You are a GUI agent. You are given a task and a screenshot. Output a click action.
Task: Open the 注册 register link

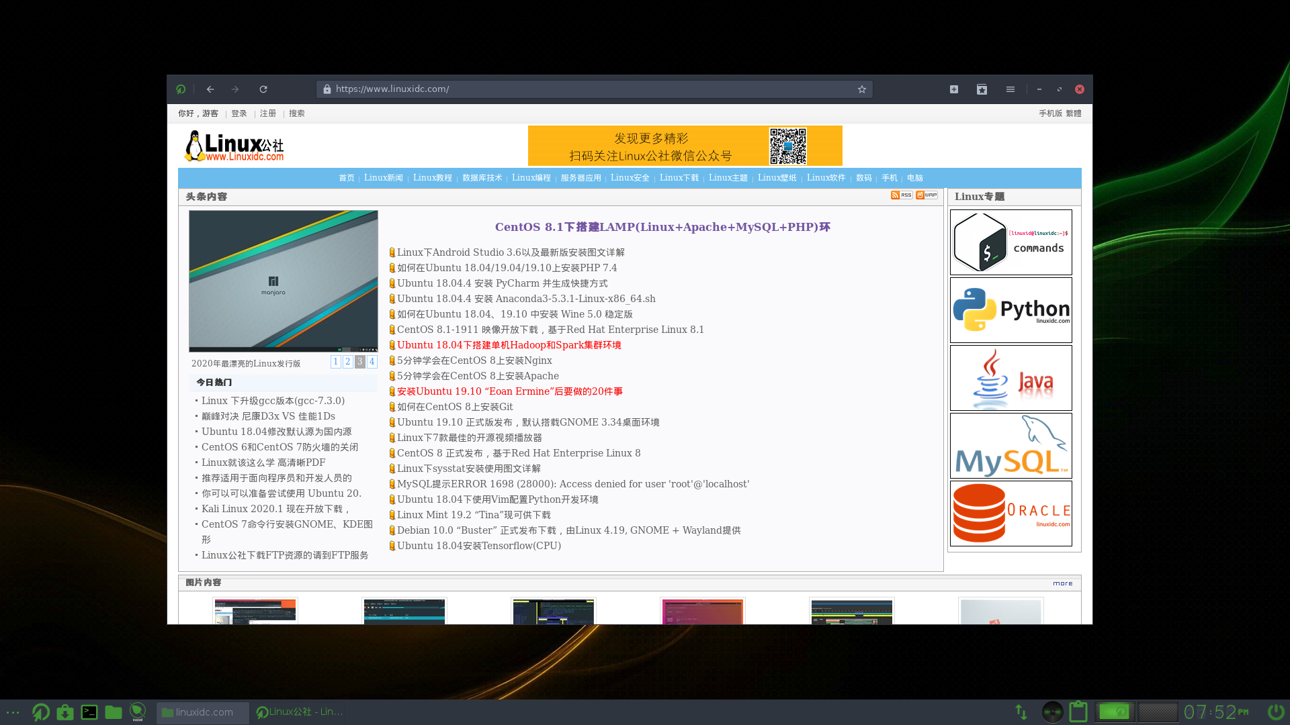click(268, 113)
